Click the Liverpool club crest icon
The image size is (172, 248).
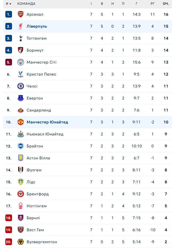(x=21, y=26)
